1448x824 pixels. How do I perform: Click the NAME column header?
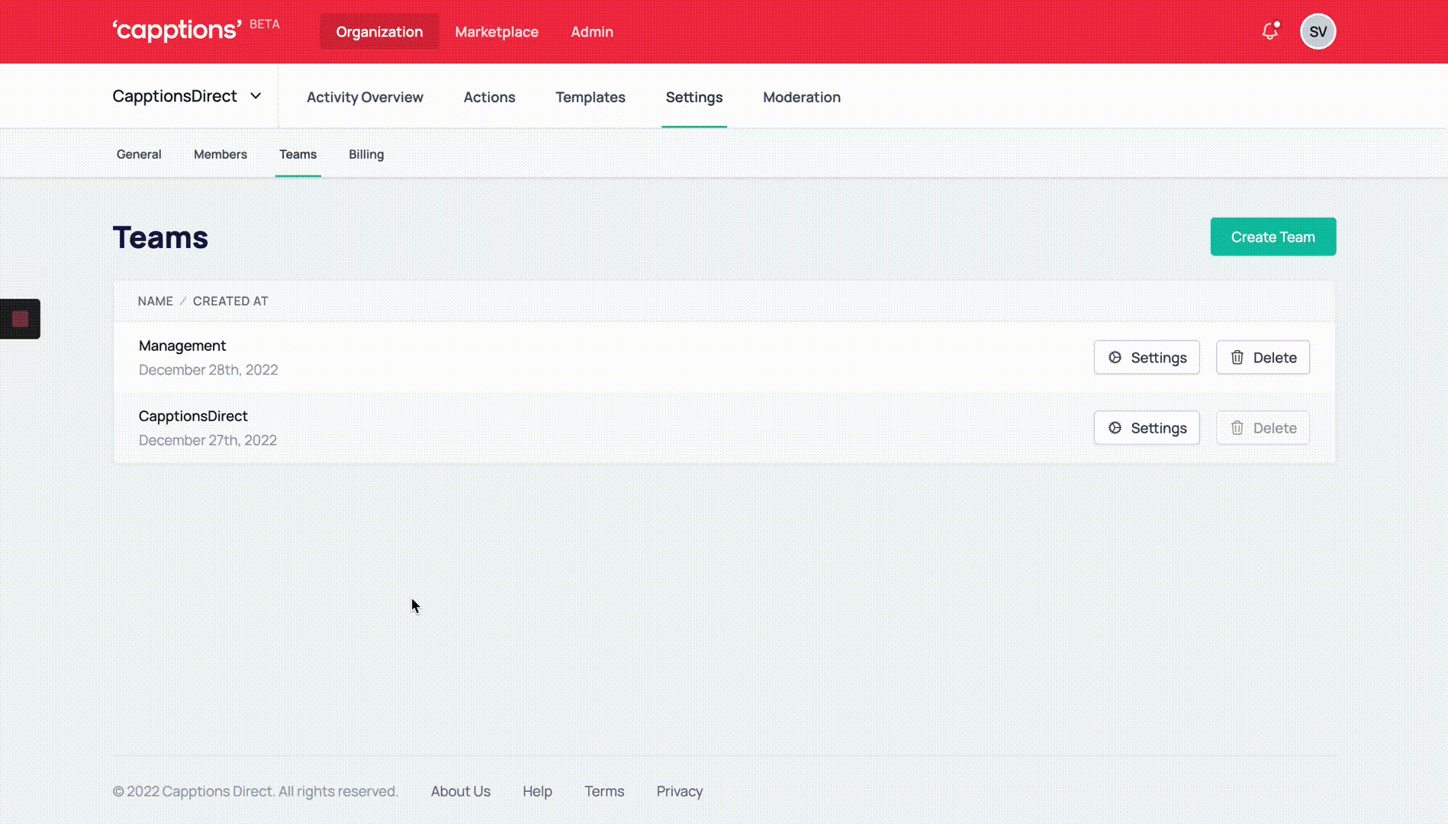coord(155,301)
